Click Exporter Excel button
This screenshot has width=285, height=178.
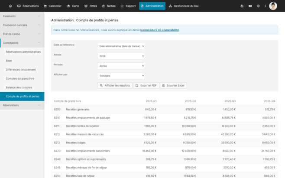pyautogui.click(x=173, y=85)
